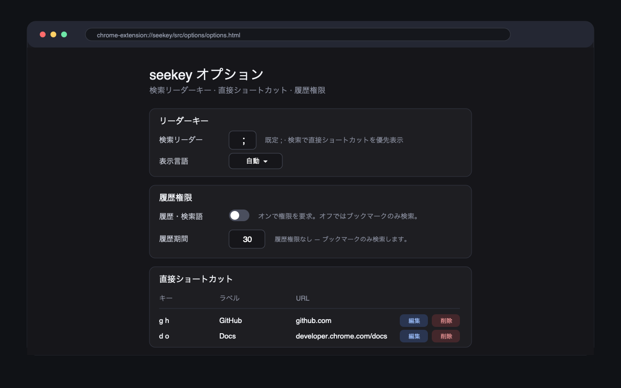Screen dimensions: 621x388
Task: Select the 'd o' key cell
Action: [x=164, y=336]
